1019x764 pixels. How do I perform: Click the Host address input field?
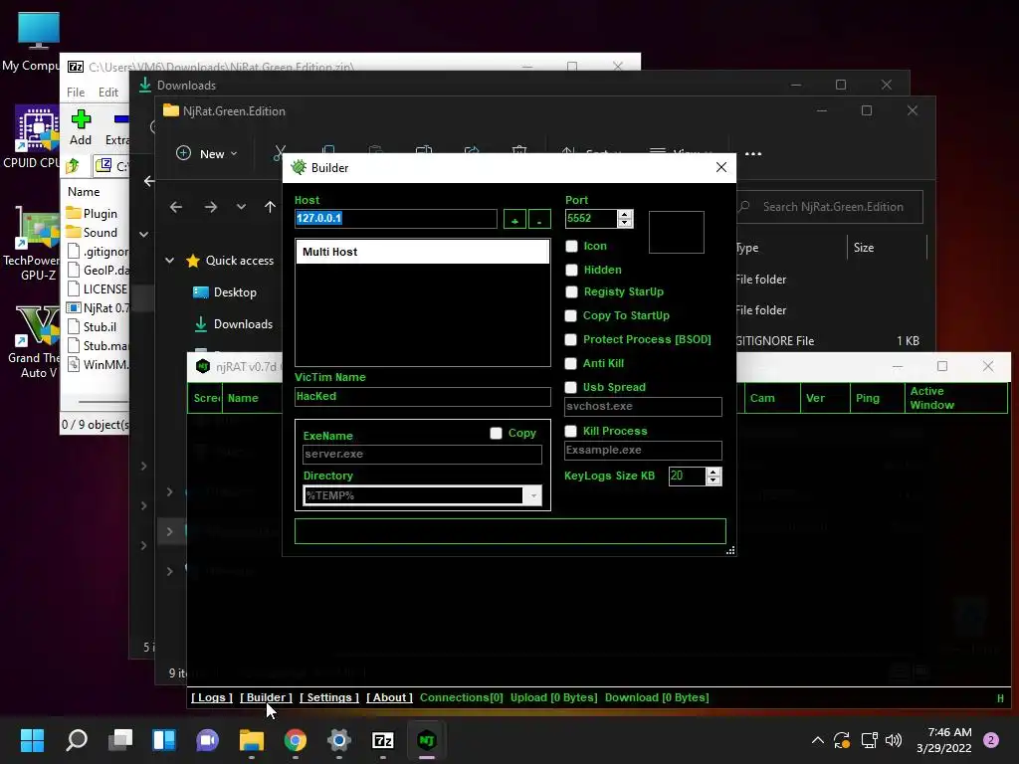tap(396, 218)
